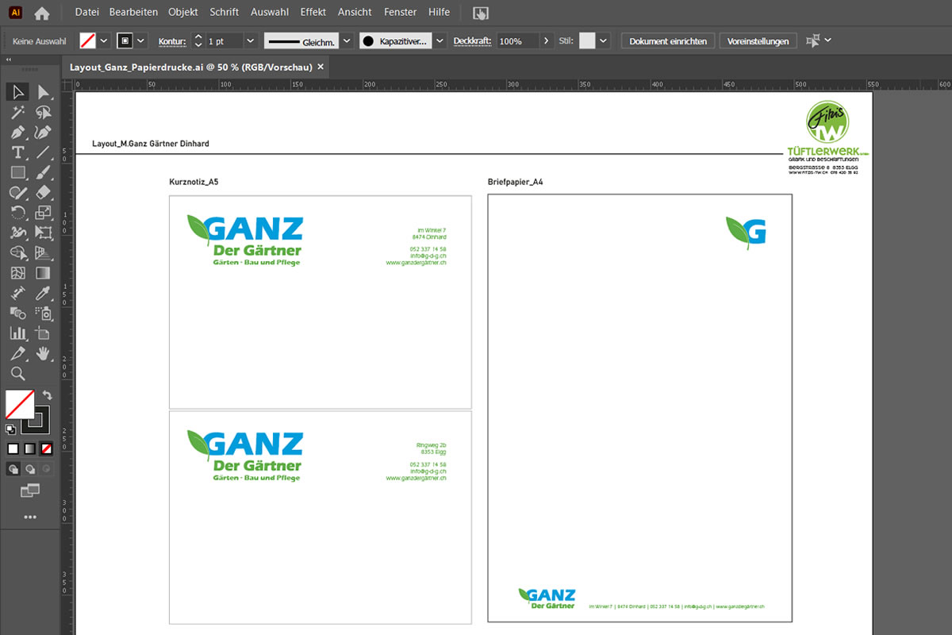Select the Paintbrush tool

(x=43, y=172)
